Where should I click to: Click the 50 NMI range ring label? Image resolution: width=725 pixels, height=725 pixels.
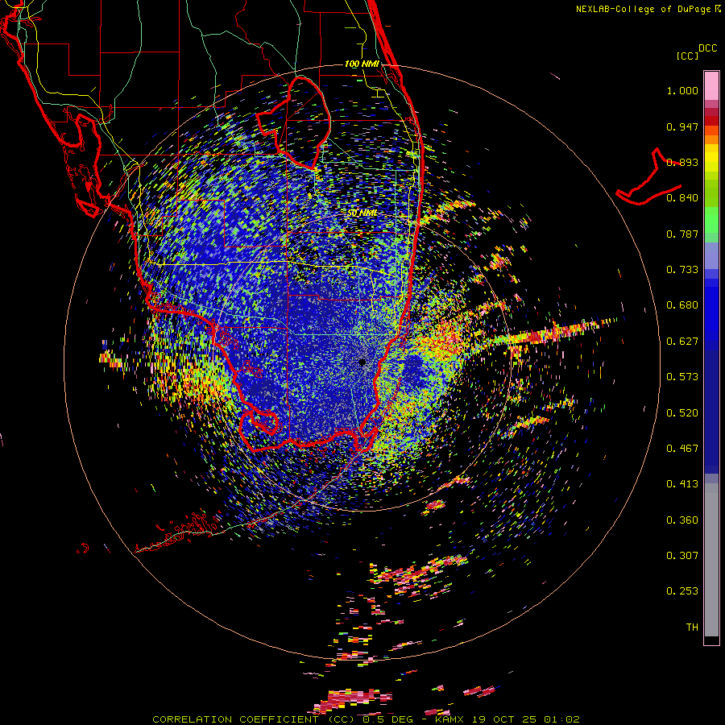[362, 213]
